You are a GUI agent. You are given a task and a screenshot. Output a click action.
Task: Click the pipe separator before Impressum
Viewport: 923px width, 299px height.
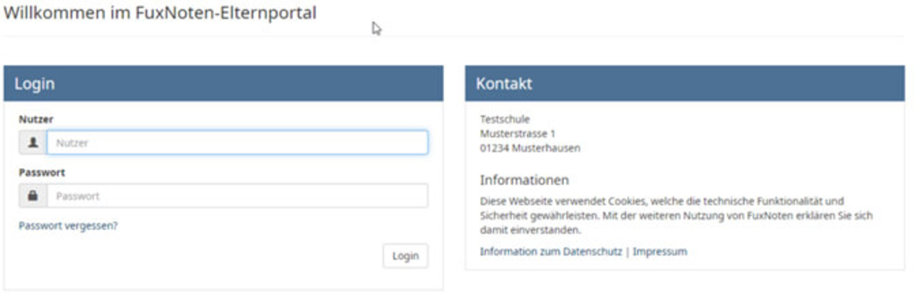pos(627,252)
